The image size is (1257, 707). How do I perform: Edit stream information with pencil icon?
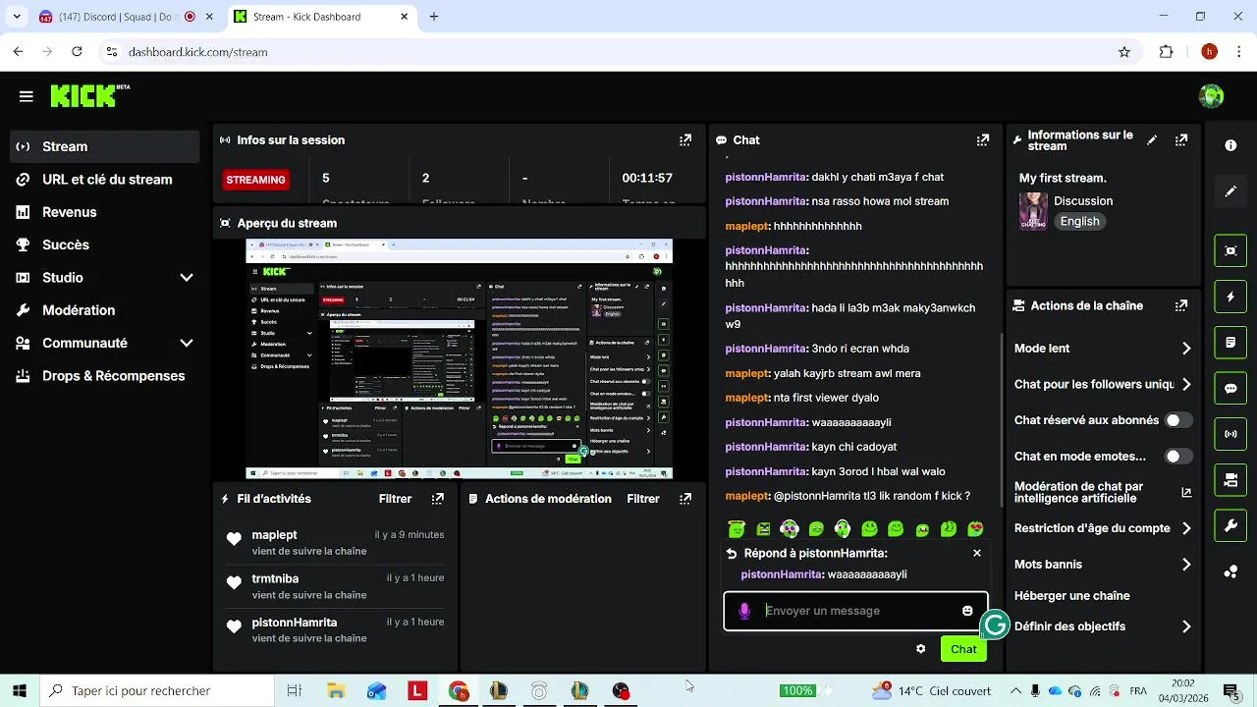(1152, 140)
